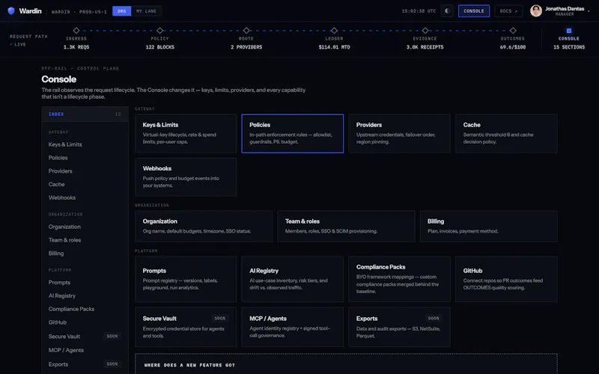Open Webhooks in sidebar

pyautogui.click(x=62, y=197)
